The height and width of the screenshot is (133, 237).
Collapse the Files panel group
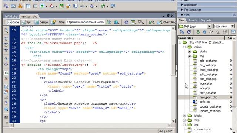click(182, 15)
